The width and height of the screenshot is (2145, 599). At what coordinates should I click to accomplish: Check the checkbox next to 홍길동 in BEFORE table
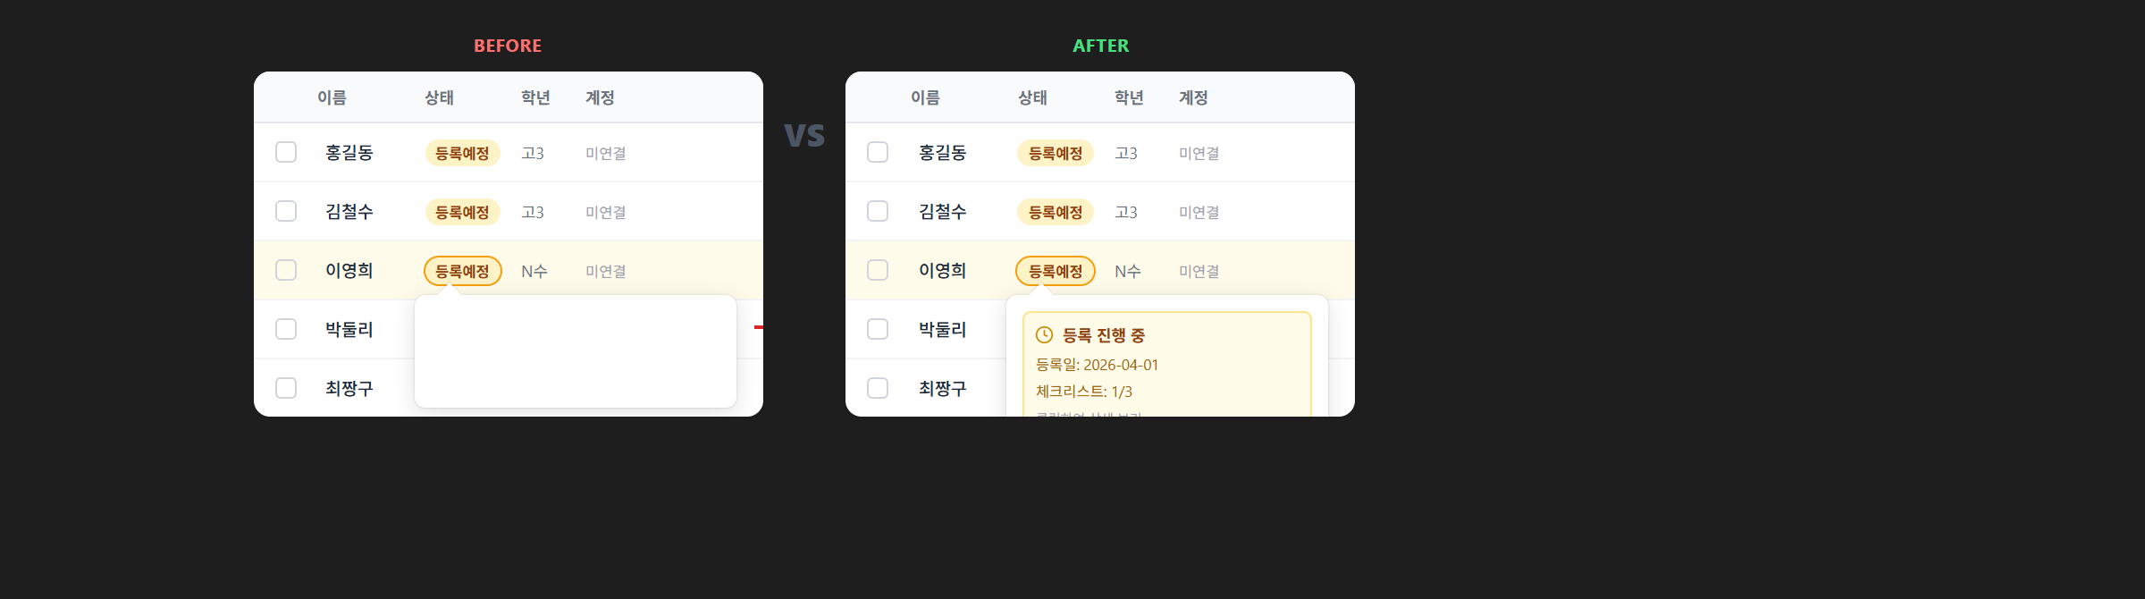pyautogui.click(x=286, y=152)
